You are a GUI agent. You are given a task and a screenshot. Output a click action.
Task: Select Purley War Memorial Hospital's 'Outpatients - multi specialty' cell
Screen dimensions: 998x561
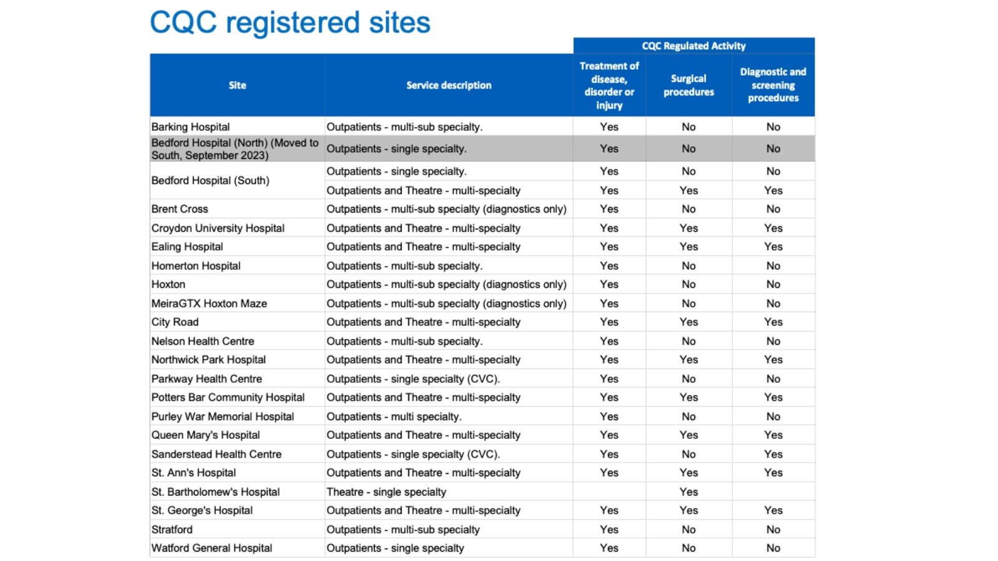[x=394, y=416]
